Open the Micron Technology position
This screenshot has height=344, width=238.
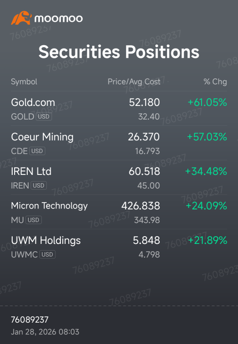(x=119, y=212)
